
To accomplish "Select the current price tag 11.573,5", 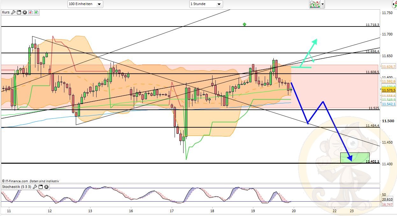I will [x=389, y=91].
